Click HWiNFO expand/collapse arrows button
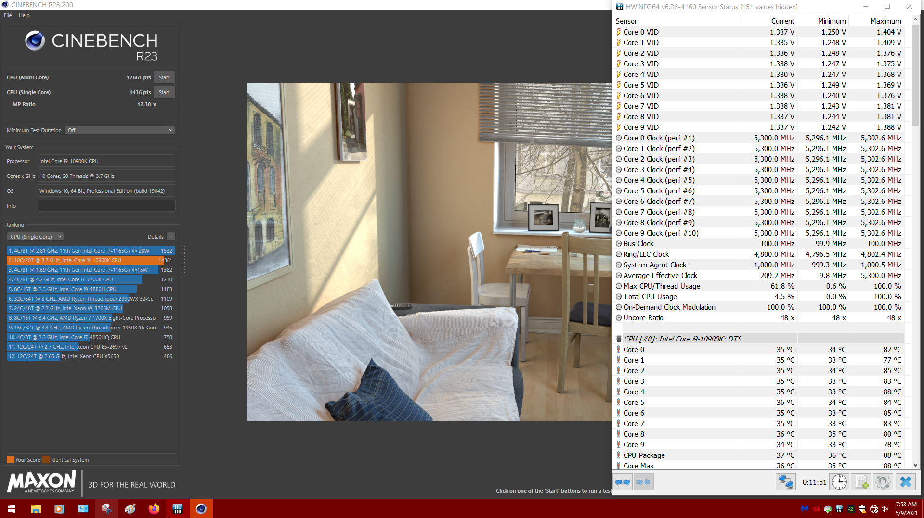This screenshot has height=518, width=924. coord(623,482)
